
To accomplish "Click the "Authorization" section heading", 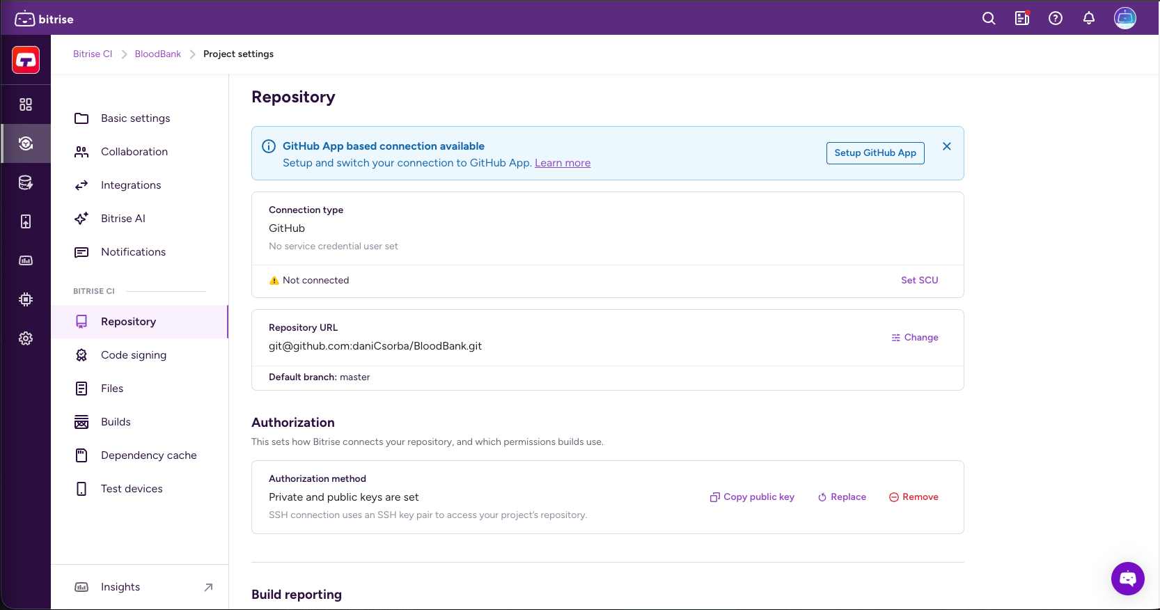I will [x=293, y=423].
